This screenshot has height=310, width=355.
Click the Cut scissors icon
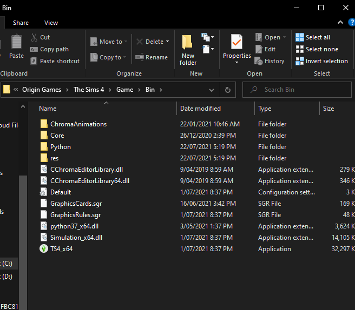(34, 37)
